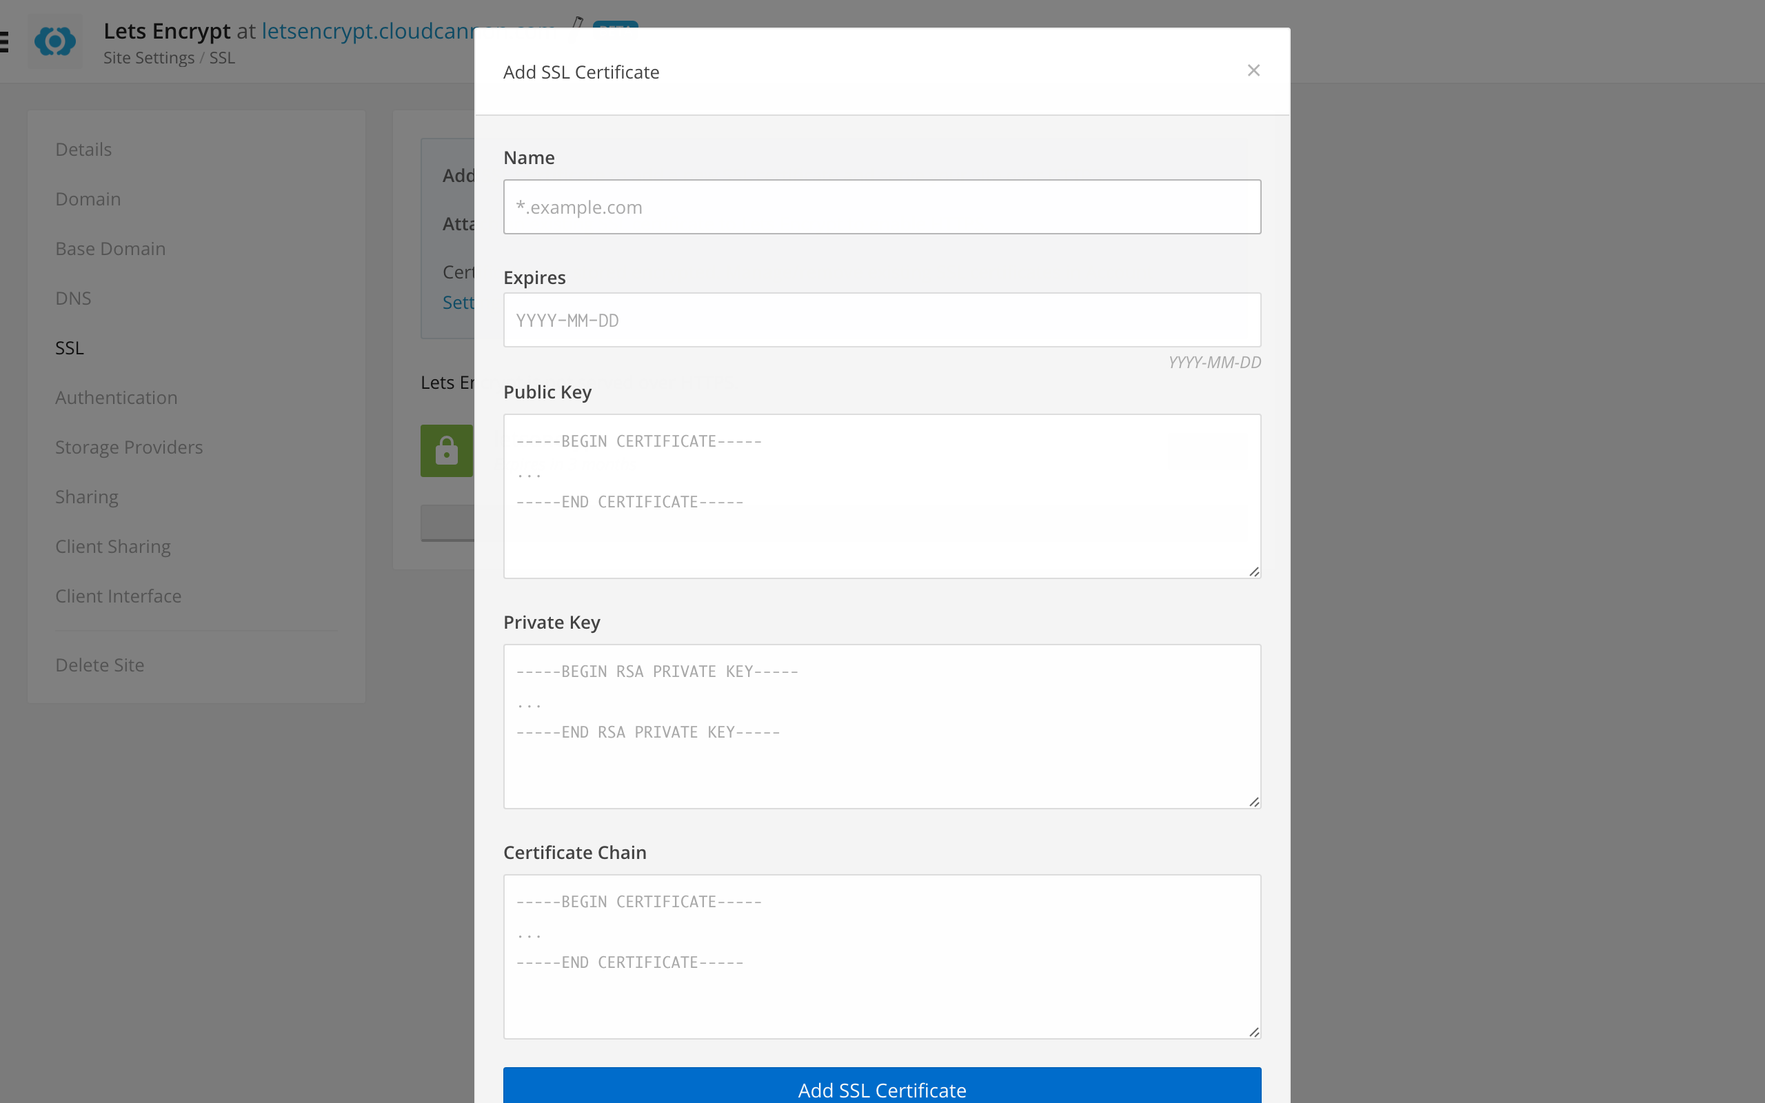Click the Authentication sidebar menu icon

(116, 396)
